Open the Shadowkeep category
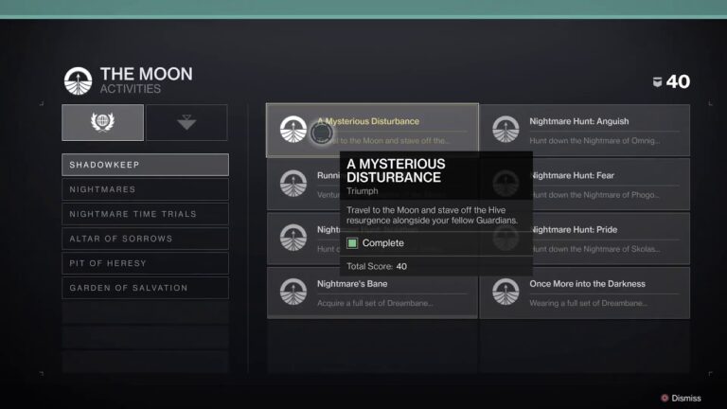727x409 pixels. point(145,165)
